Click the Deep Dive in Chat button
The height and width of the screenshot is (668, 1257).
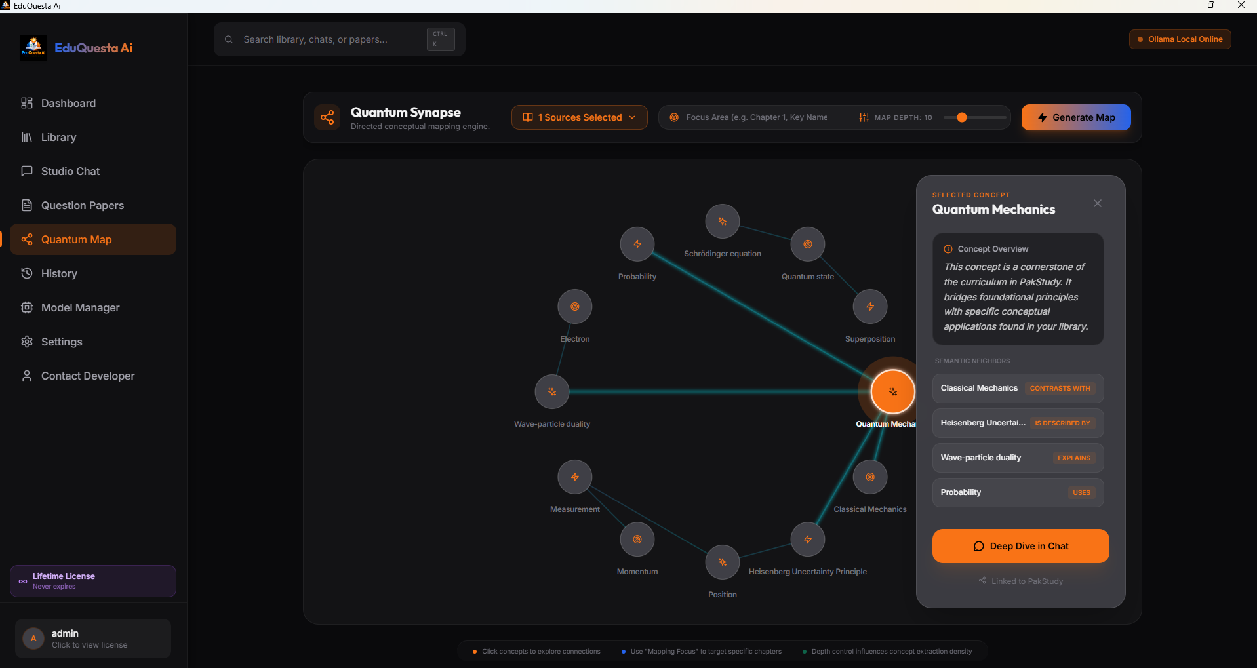click(x=1020, y=546)
